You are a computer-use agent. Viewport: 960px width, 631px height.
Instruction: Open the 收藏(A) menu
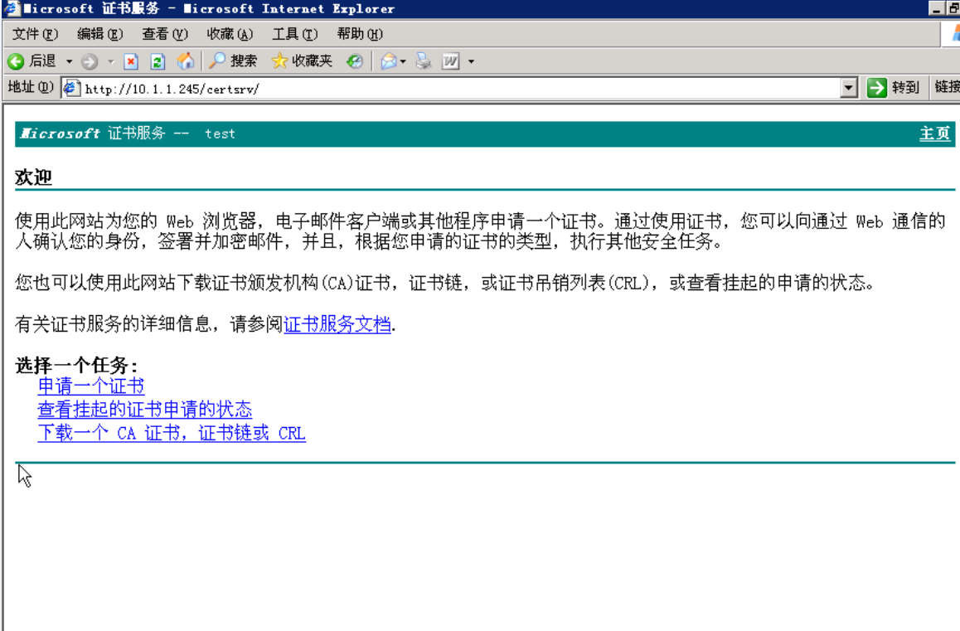pos(230,34)
